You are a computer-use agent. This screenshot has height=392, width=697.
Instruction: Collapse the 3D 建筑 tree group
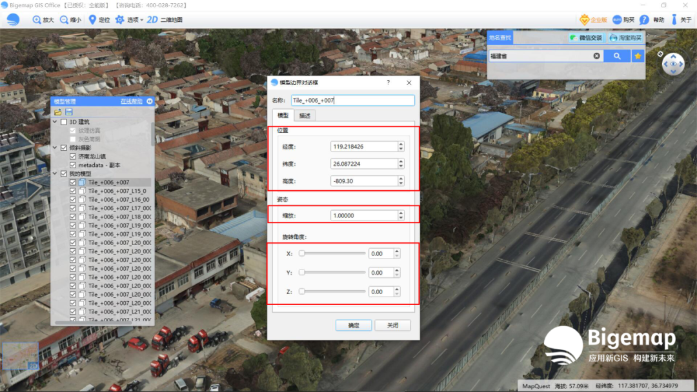click(x=55, y=122)
